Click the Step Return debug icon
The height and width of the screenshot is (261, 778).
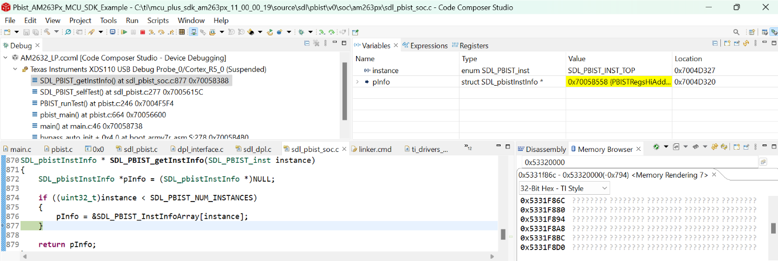(x=171, y=32)
